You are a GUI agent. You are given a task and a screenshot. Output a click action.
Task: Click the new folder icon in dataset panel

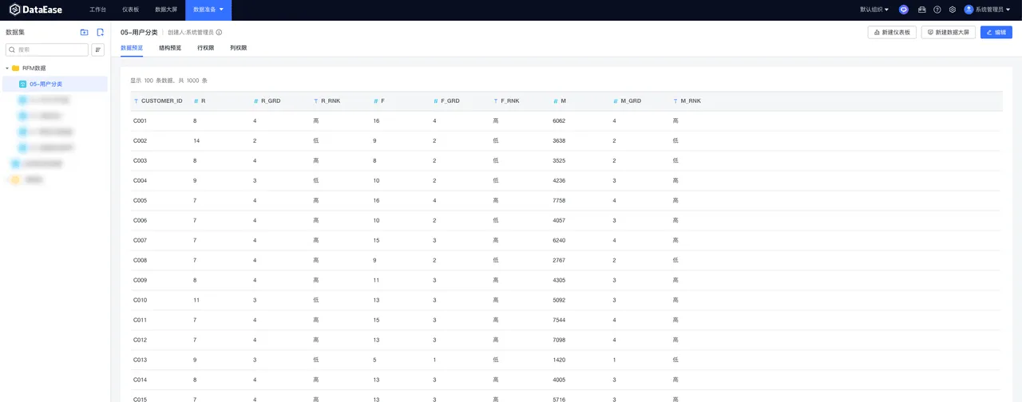point(85,33)
